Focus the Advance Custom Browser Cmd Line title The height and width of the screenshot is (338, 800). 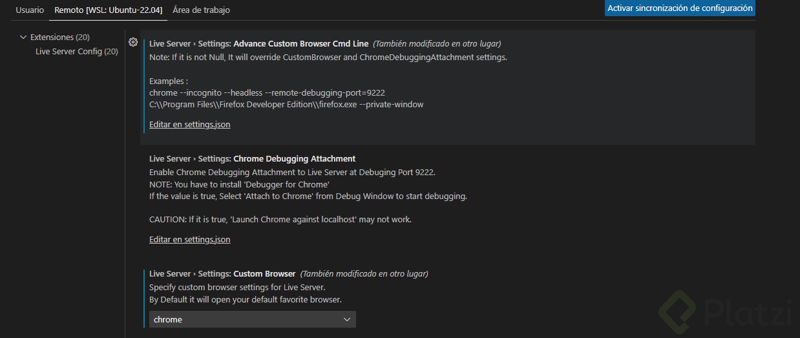tap(258, 44)
